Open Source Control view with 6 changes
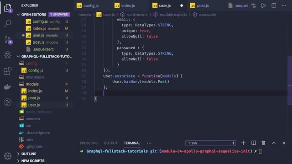The width and height of the screenshot is (292, 164). click(x=8, y=40)
